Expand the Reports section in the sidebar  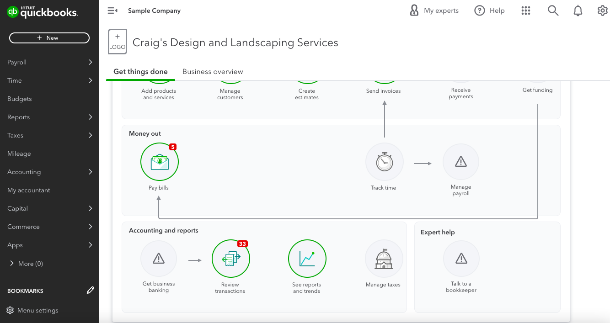click(49, 117)
